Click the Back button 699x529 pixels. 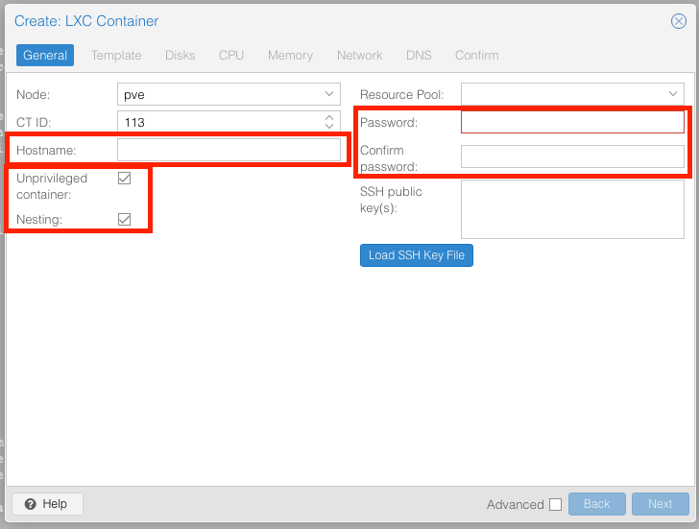coord(596,504)
